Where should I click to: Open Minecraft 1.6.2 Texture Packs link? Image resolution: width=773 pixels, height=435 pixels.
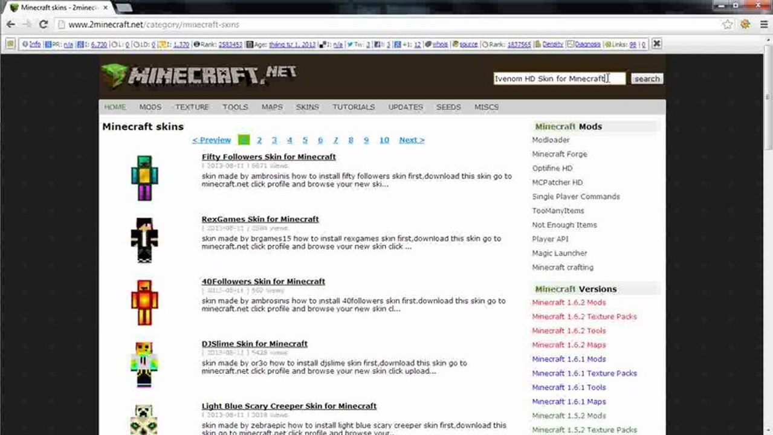pyautogui.click(x=584, y=317)
